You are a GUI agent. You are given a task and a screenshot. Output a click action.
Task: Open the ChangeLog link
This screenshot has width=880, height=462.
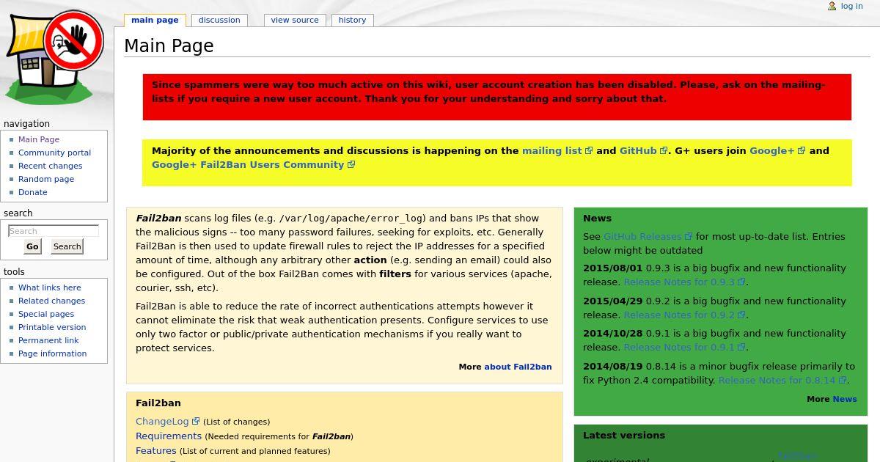pyautogui.click(x=162, y=421)
